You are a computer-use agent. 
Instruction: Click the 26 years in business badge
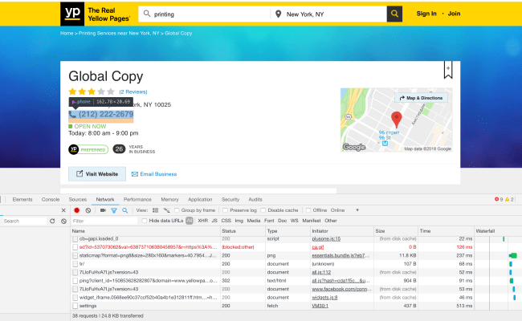pos(119,149)
